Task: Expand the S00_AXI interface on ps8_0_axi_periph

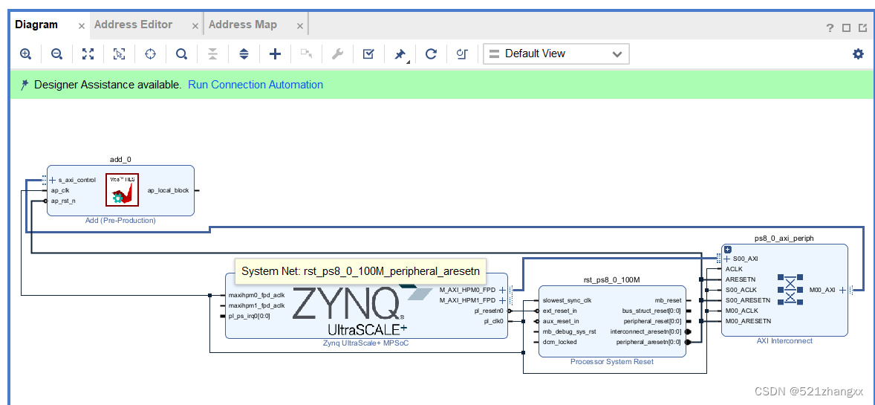Action: click(727, 259)
